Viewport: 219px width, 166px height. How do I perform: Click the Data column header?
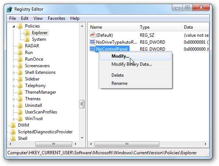195,27
